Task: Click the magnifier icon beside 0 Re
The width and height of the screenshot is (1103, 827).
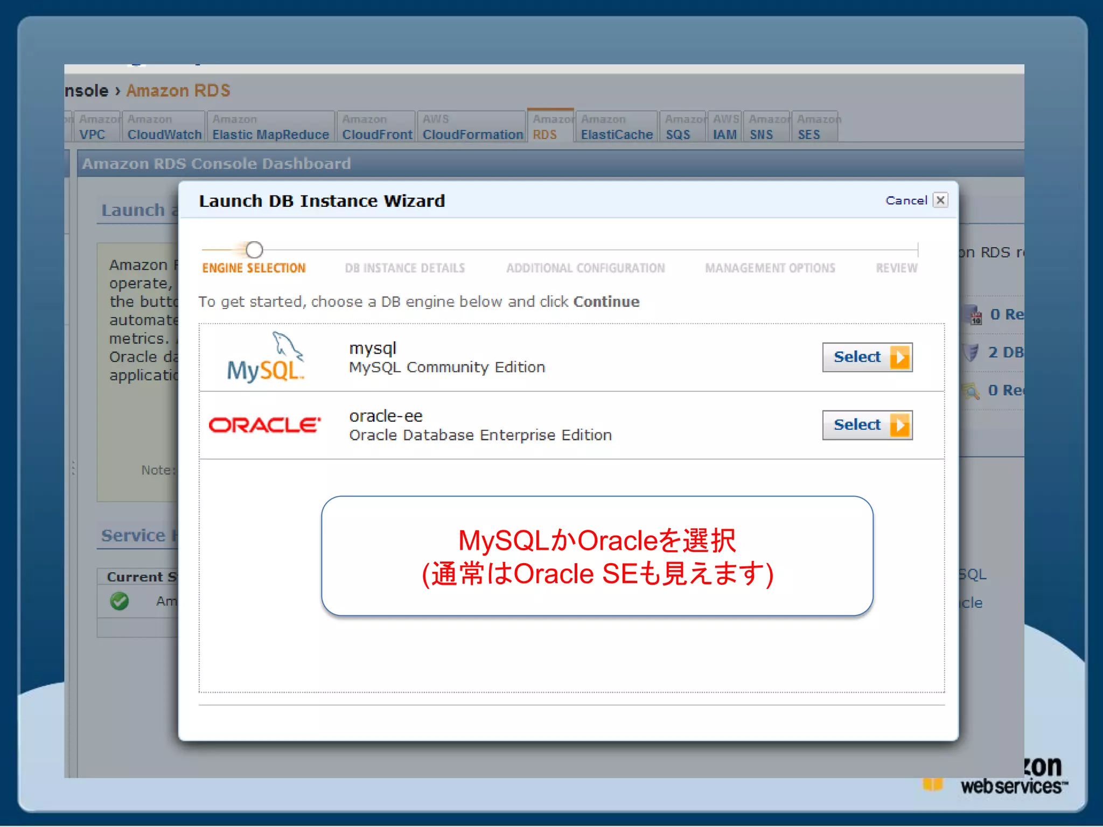Action: pos(971,390)
